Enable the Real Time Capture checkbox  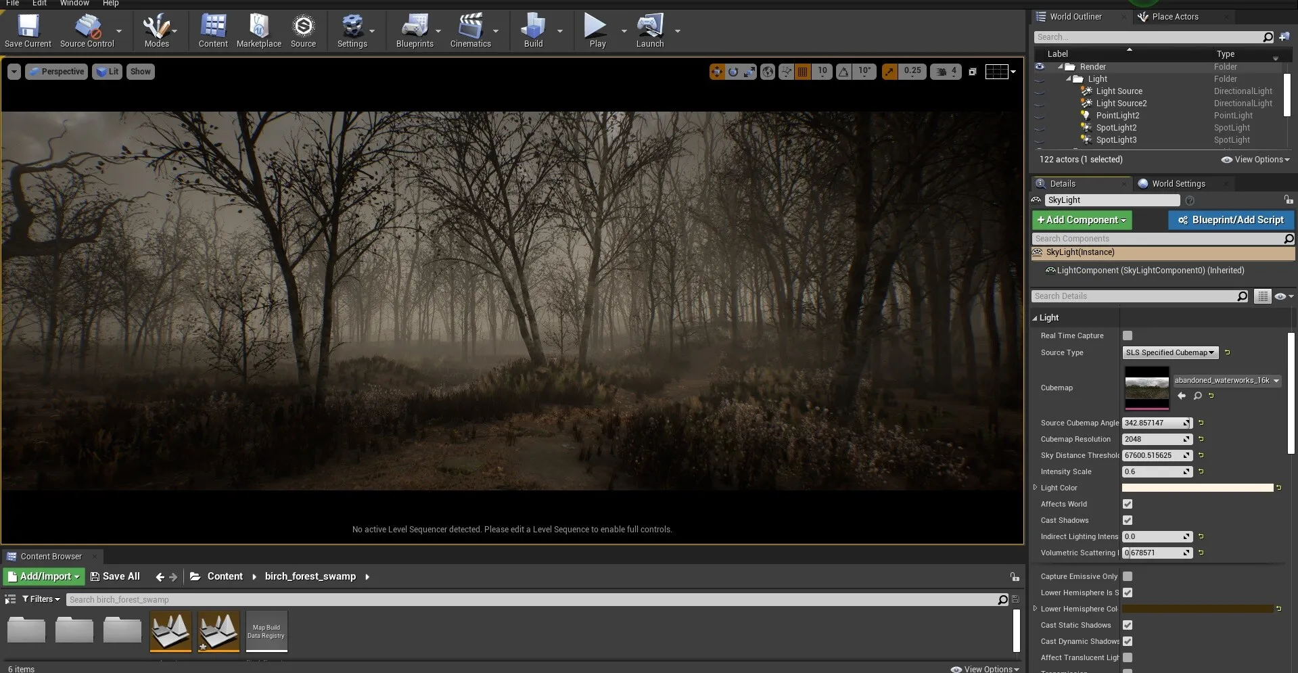[x=1128, y=335]
